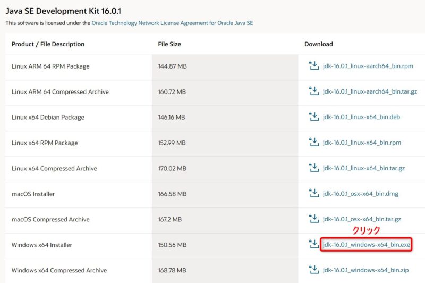Click the Download column header
Screen dimensions: 425x283
318,44
